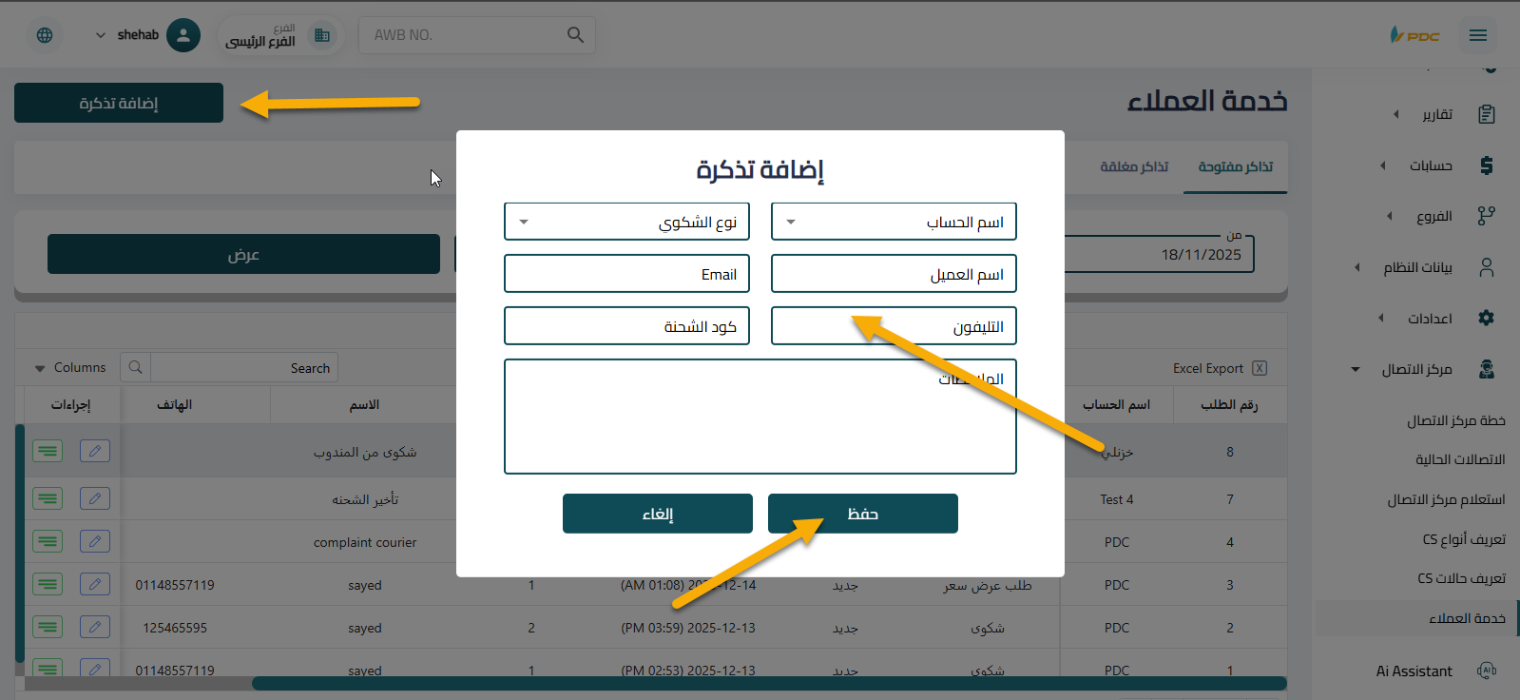The width and height of the screenshot is (1520, 700).
Task: Open خطة مركز الاتصال menu item
Action: tap(1456, 420)
